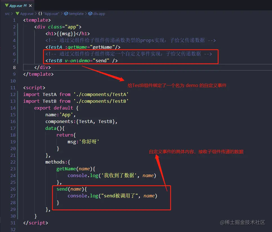Click the v-on:demo directive on line 7

tap(77, 61)
